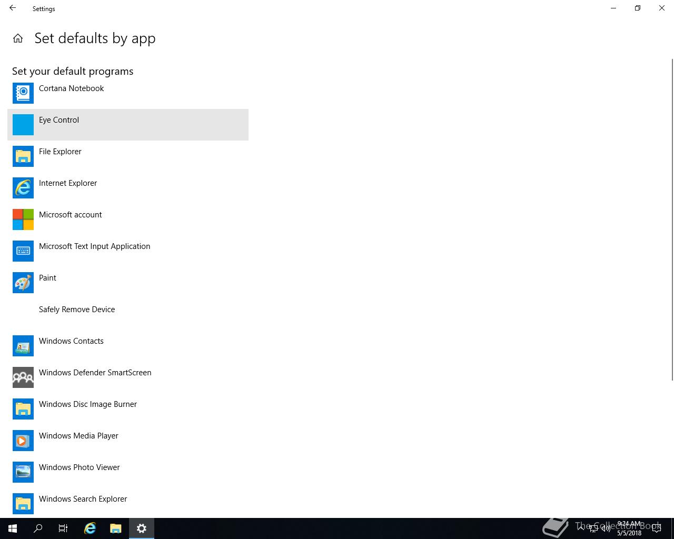Click the Eye Control blue icon
This screenshot has height=539, width=674.
pyautogui.click(x=23, y=125)
